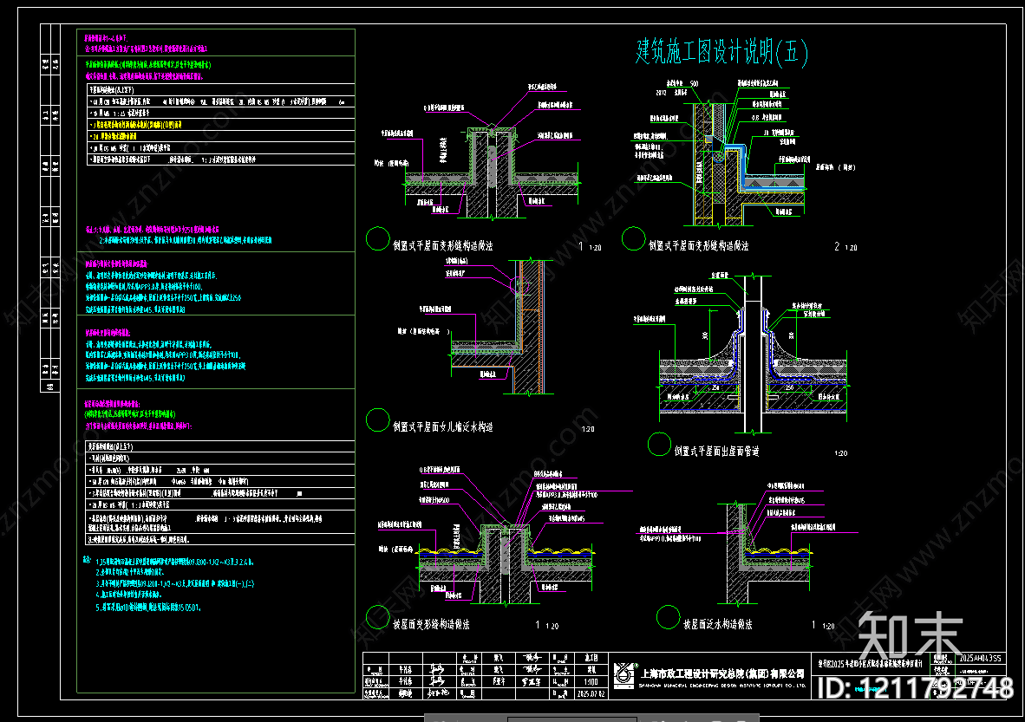Click the 1:100 scale cell in title block
The width and height of the screenshot is (1025, 722).
[x=591, y=681]
